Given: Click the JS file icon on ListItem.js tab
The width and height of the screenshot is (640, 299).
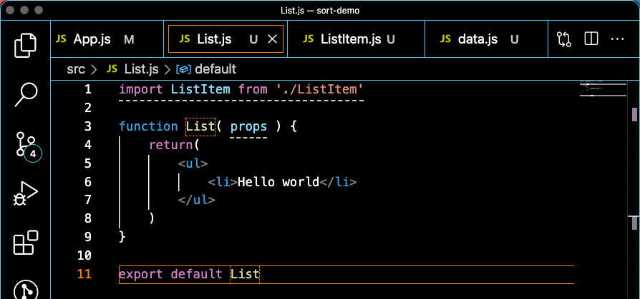Looking at the screenshot, I should point(308,39).
